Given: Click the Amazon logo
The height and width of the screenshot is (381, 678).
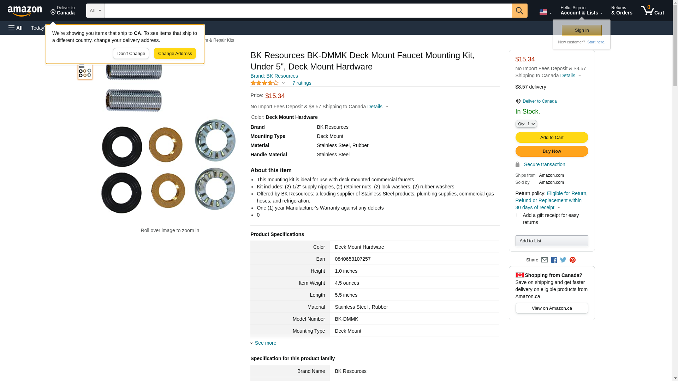Looking at the screenshot, I should pyautogui.click(x=25, y=11).
